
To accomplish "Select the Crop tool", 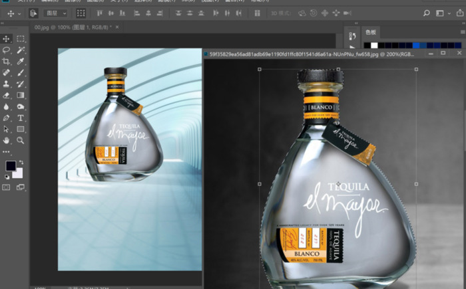I will pos(7,62).
